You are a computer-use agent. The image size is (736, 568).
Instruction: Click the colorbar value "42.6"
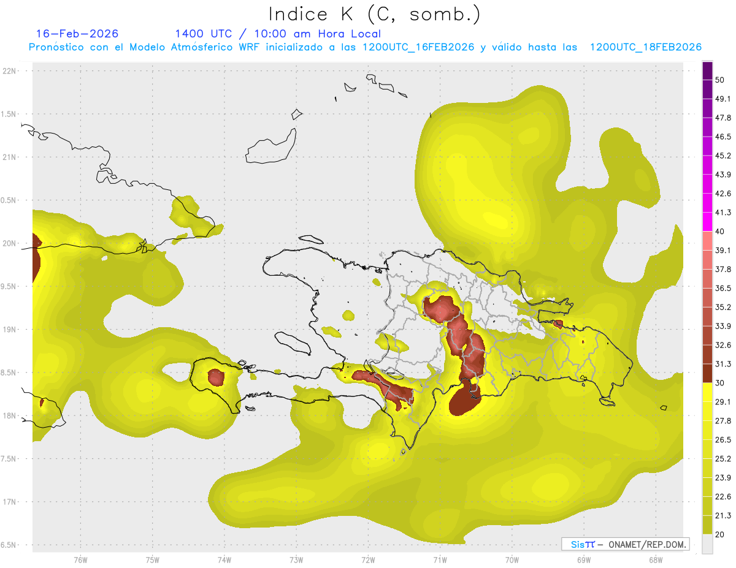pyautogui.click(x=723, y=194)
